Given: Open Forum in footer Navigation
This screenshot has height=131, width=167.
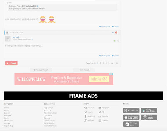Looking at the screenshot, I should [7, 110].
